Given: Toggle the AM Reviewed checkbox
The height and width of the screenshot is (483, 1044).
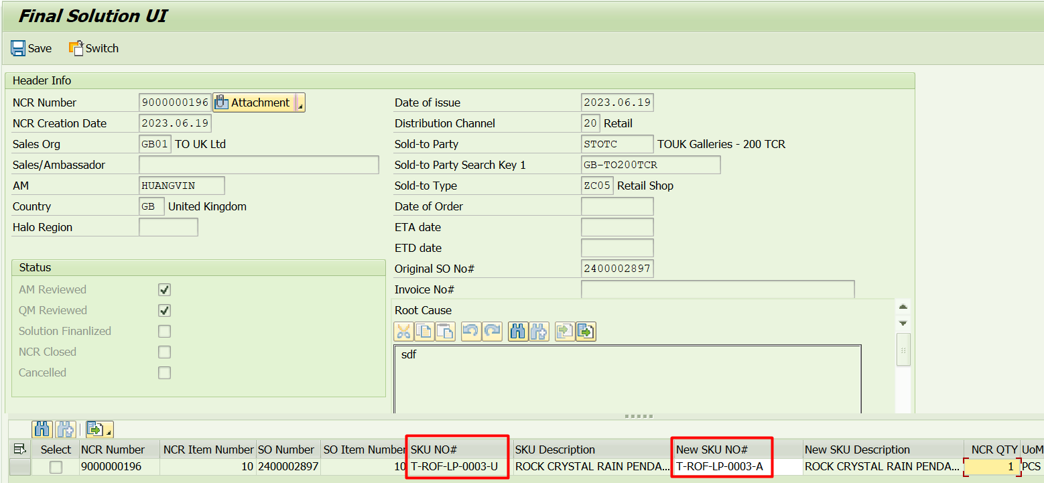Looking at the screenshot, I should click(x=164, y=290).
